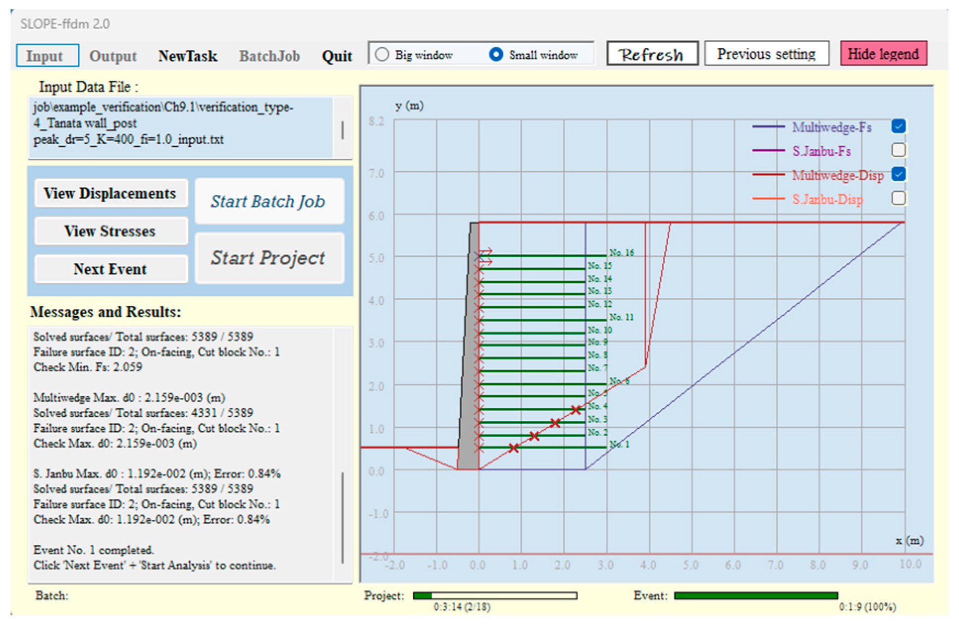
Task: Click the Start Project button
Action: pyautogui.click(x=268, y=258)
